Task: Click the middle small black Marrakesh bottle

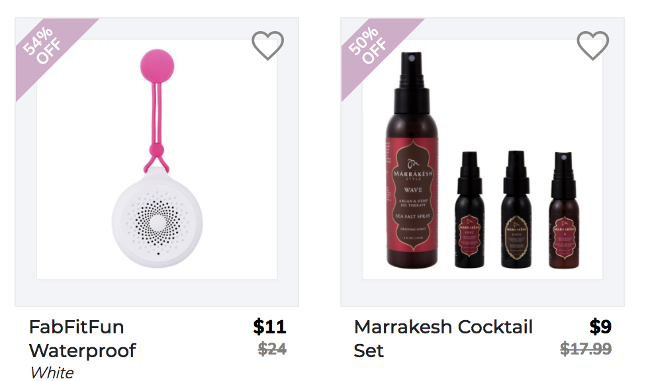Action: [516, 209]
